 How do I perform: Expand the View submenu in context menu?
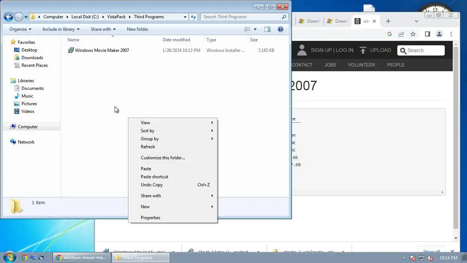click(x=173, y=123)
